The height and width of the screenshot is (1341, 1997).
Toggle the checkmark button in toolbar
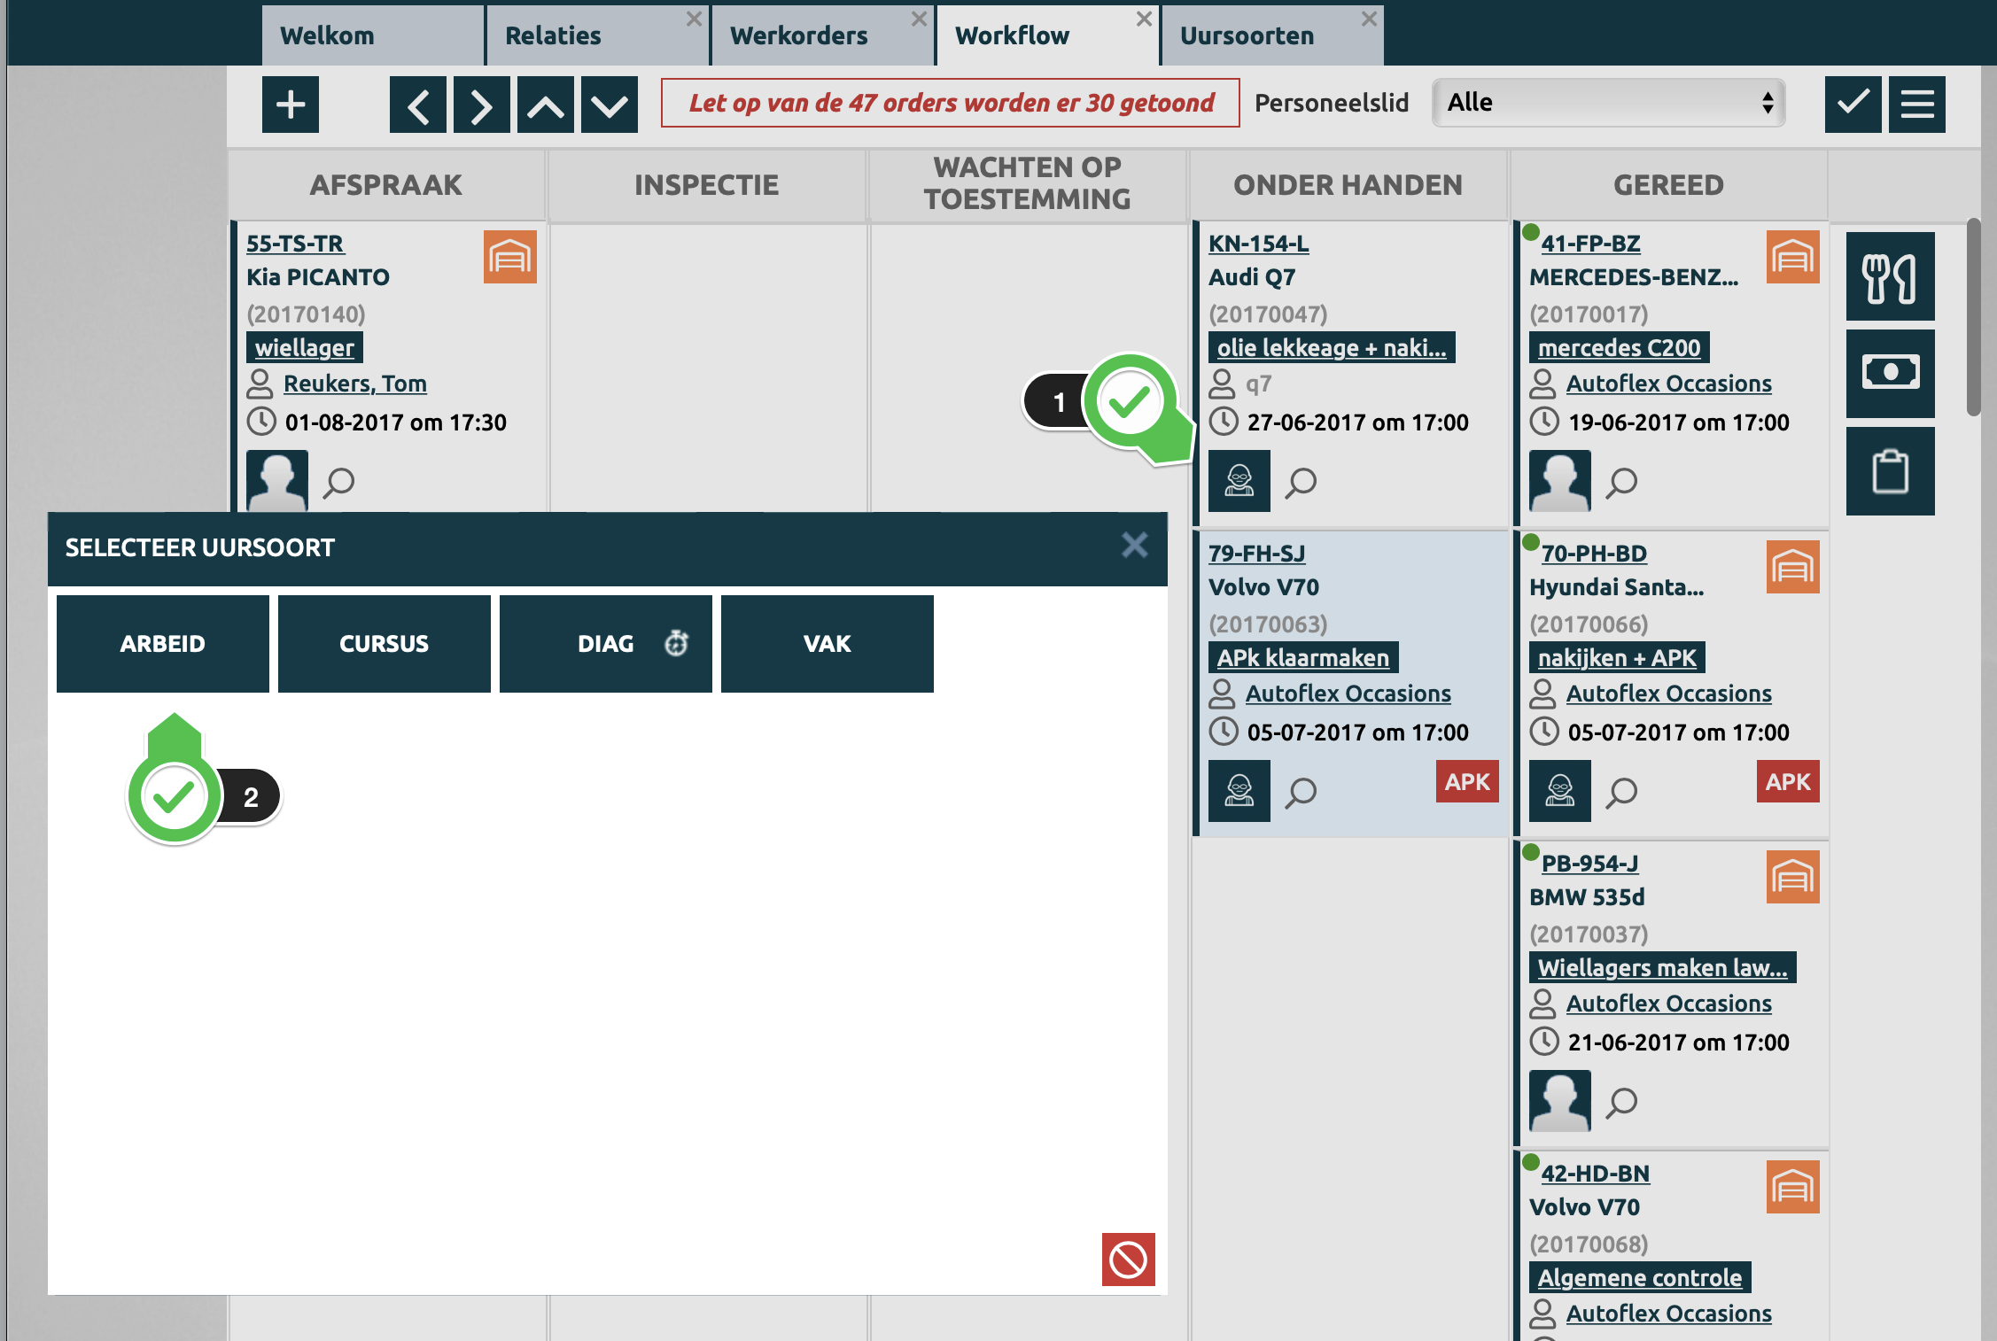(1853, 105)
